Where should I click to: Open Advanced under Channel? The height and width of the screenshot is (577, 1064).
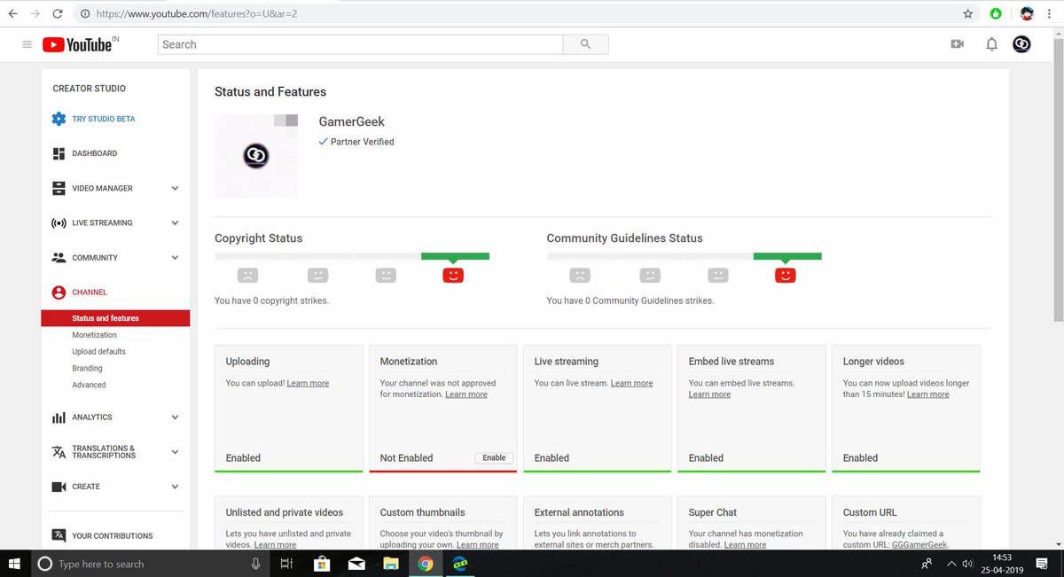[89, 385]
